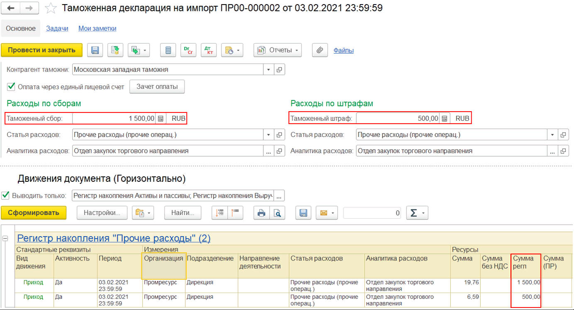Screen dimensions: 574x310
Task: Expand the Контрагент таможни dropdown list
Action: [x=268, y=70]
